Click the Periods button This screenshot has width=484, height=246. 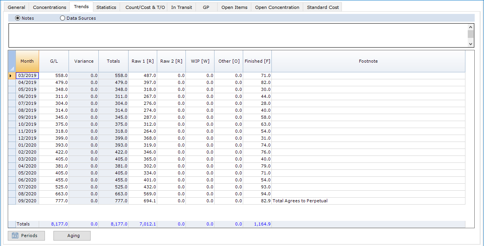pos(26,236)
